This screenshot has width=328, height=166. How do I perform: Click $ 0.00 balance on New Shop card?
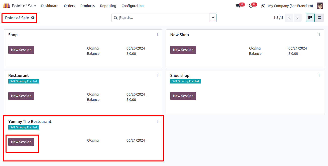293,54
